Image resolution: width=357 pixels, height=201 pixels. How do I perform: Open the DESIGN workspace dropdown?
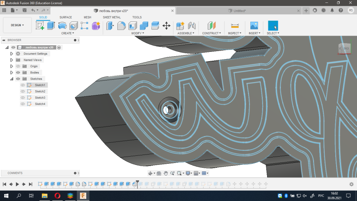click(17, 25)
